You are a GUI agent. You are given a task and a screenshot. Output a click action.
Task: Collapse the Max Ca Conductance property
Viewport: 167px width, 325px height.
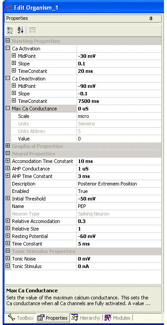coord(8,108)
